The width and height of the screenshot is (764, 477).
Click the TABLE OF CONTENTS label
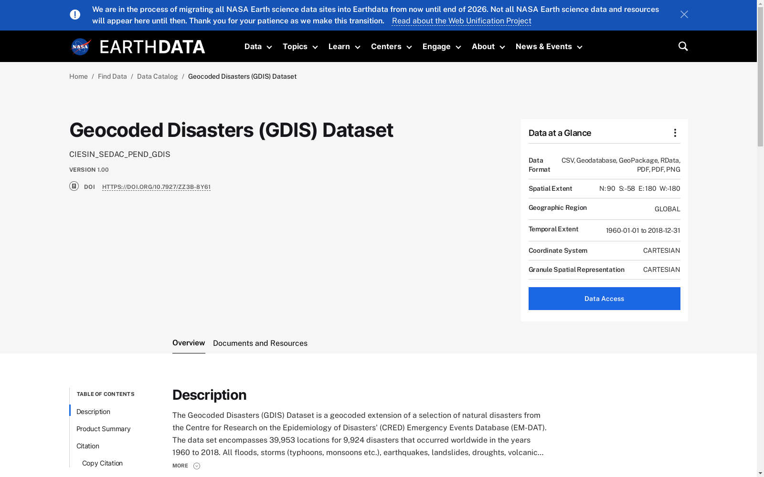pos(106,394)
